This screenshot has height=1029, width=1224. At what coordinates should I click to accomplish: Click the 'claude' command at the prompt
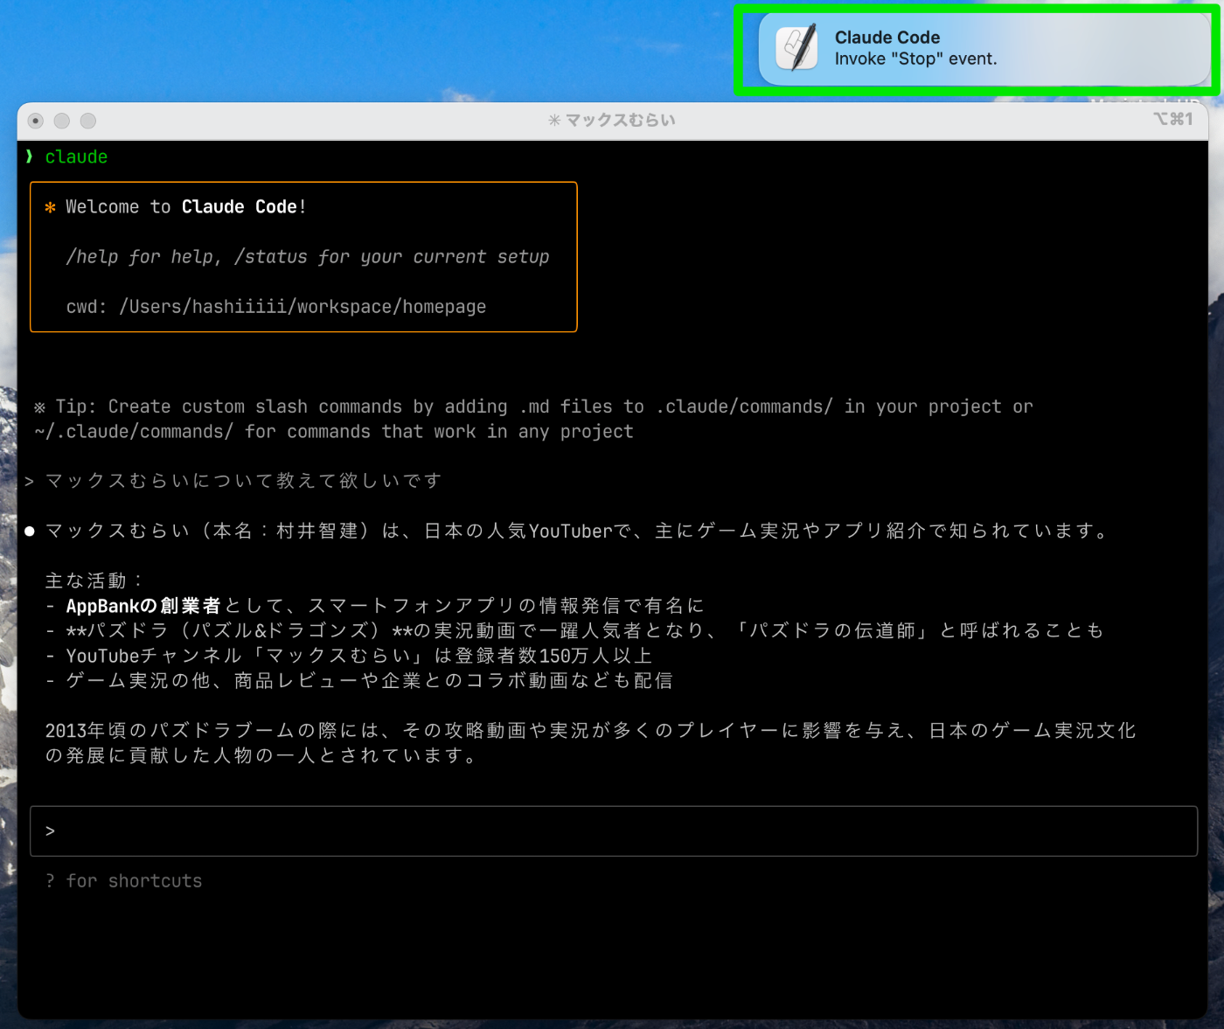click(x=76, y=157)
